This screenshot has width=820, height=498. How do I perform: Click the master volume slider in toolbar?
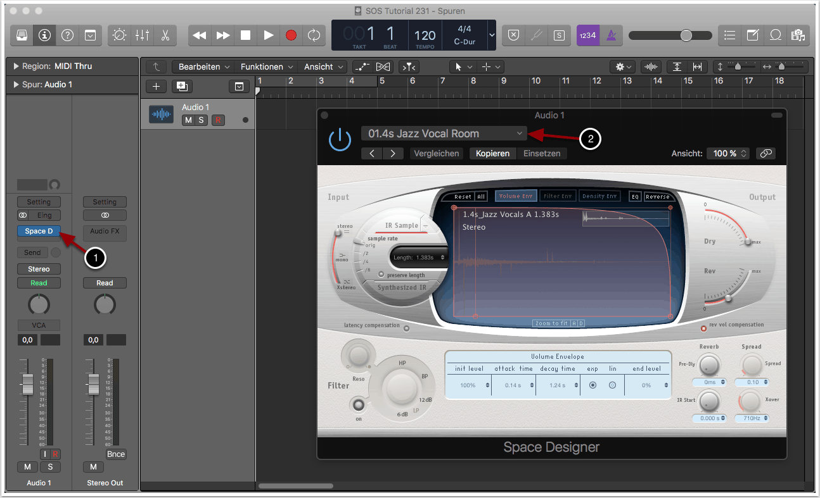tap(686, 35)
